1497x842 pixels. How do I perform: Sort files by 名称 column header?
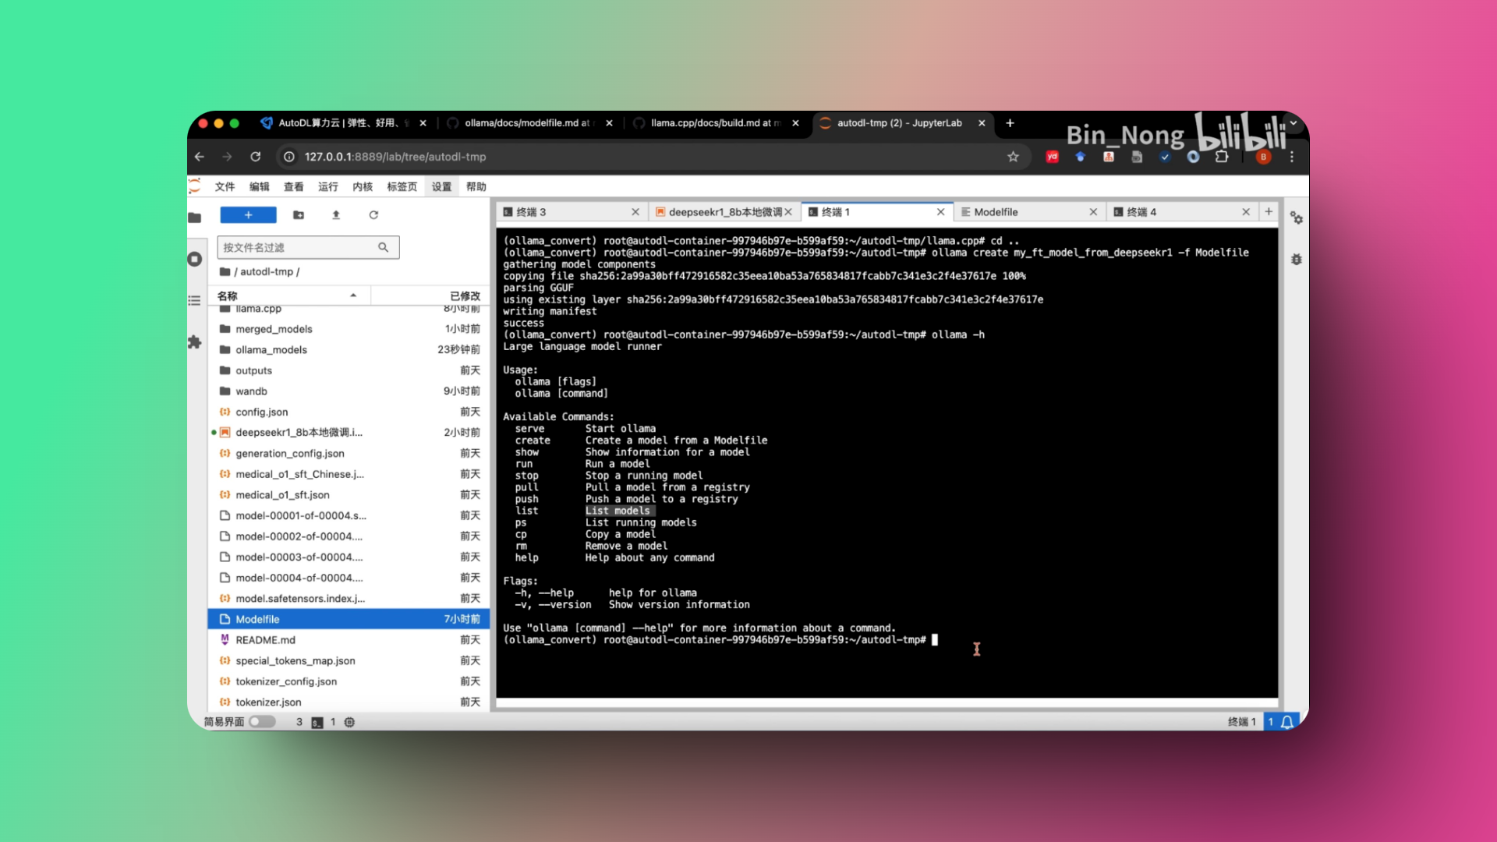tap(228, 296)
